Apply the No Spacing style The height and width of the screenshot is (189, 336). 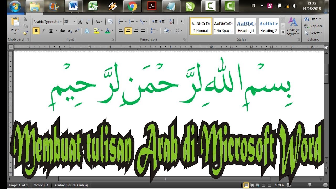pyautogui.click(x=223, y=26)
